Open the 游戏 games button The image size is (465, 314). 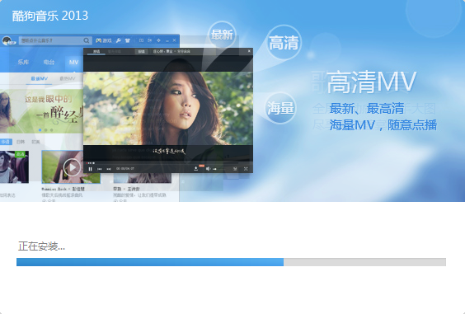pyautogui.click(x=104, y=40)
